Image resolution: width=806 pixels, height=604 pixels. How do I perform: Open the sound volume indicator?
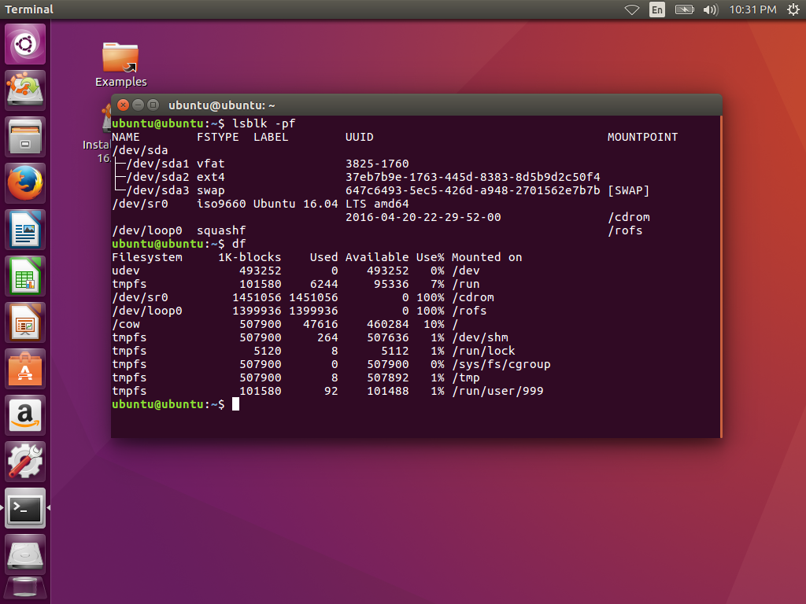tap(711, 9)
